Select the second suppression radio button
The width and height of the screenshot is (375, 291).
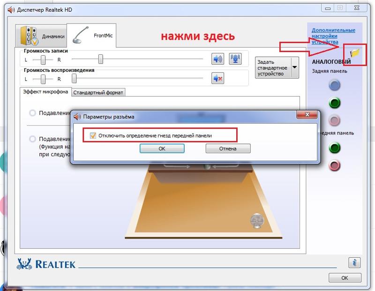point(32,139)
